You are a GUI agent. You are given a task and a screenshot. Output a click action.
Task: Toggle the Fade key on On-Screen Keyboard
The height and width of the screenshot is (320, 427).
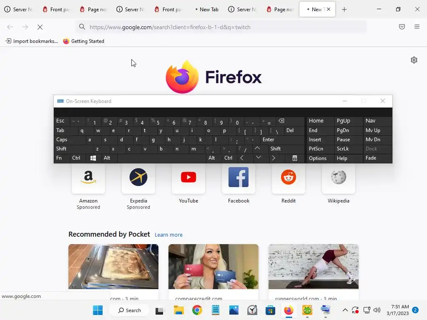(x=378, y=158)
